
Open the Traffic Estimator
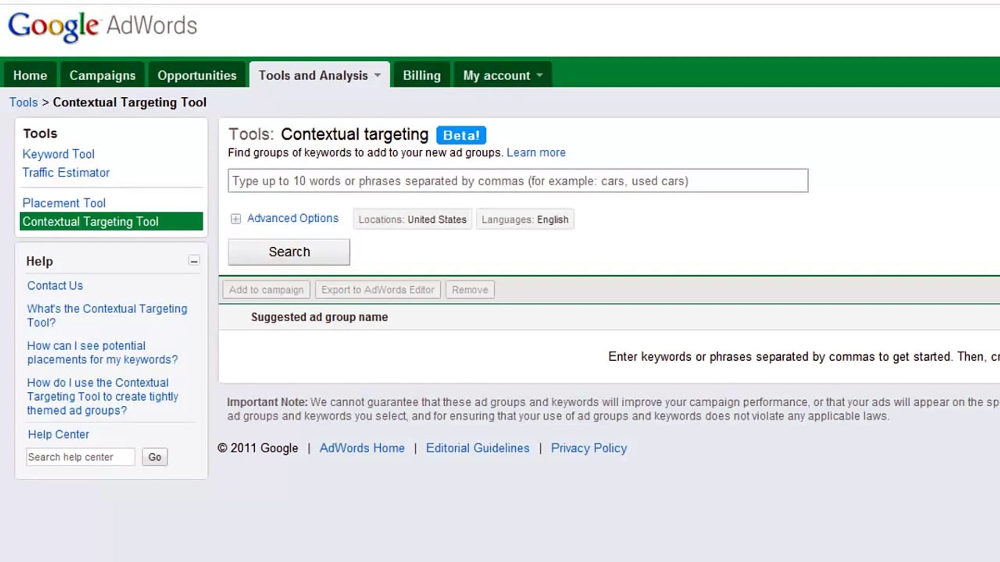[66, 173]
